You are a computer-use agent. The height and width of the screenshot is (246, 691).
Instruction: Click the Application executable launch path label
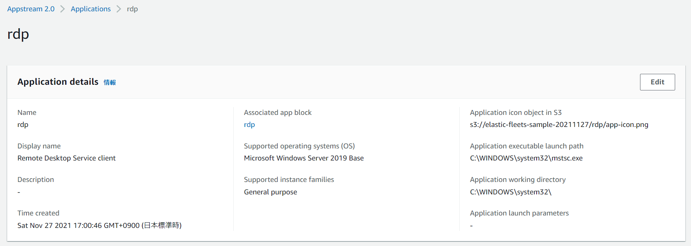click(526, 146)
